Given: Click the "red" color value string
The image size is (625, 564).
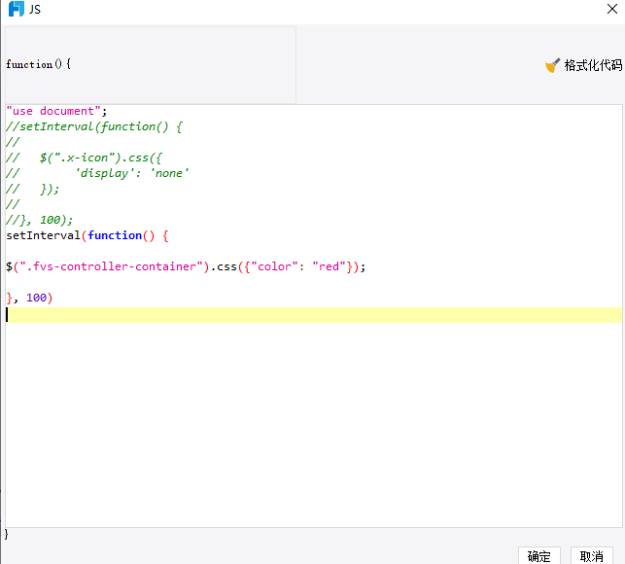Looking at the screenshot, I should [x=329, y=266].
